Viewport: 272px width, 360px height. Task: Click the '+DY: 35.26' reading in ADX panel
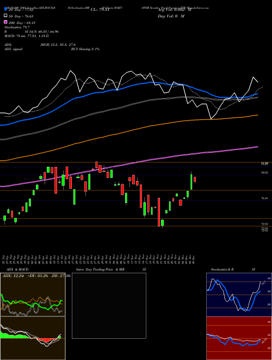tap(37, 276)
